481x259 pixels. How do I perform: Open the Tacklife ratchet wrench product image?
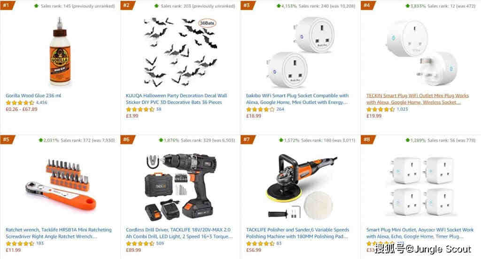(61, 185)
